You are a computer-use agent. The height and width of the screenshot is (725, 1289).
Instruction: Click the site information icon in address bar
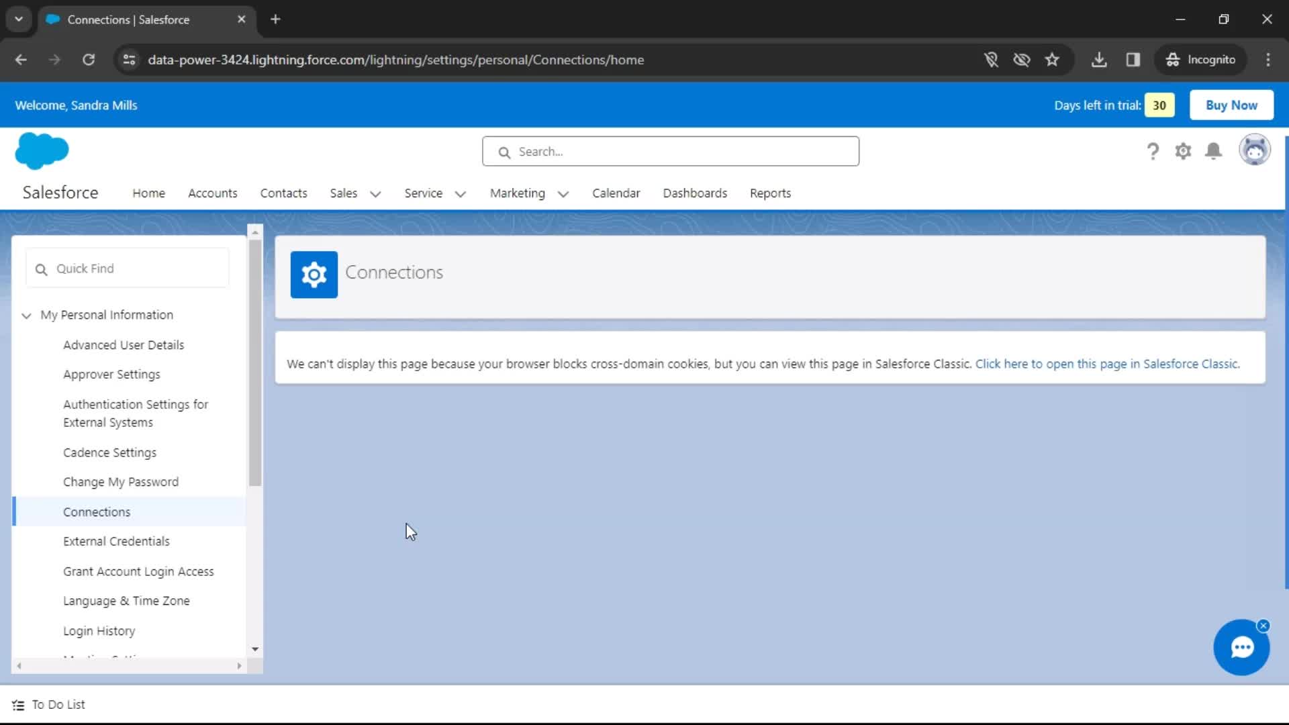(129, 60)
